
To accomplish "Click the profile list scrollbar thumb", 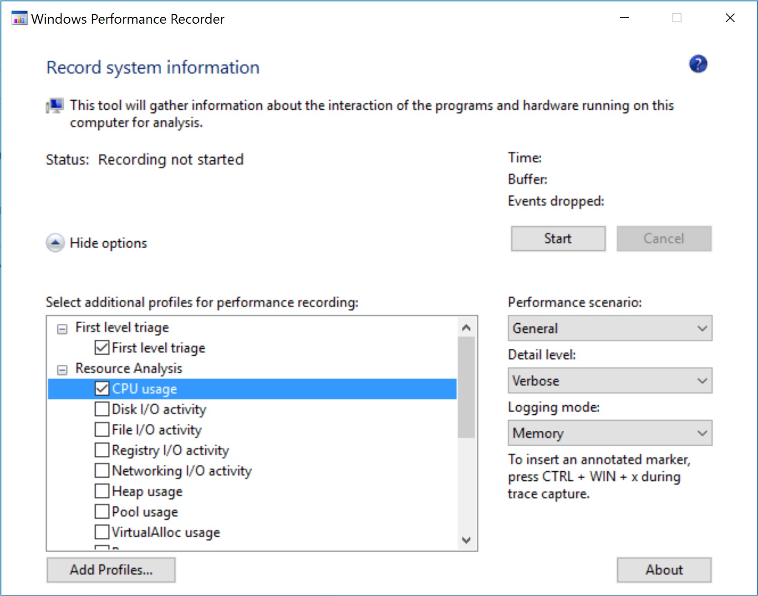I will pos(466,387).
